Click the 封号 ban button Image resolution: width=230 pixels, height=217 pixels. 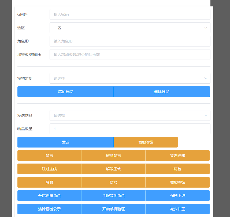113,182
